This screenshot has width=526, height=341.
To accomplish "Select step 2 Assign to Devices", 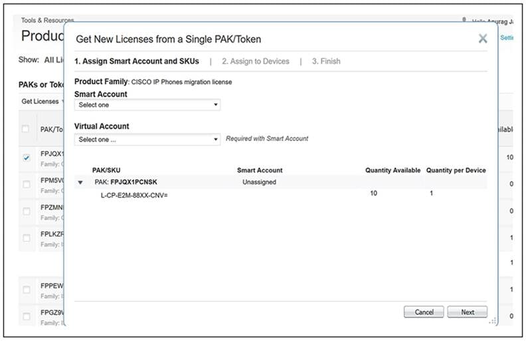I will coord(255,61).
